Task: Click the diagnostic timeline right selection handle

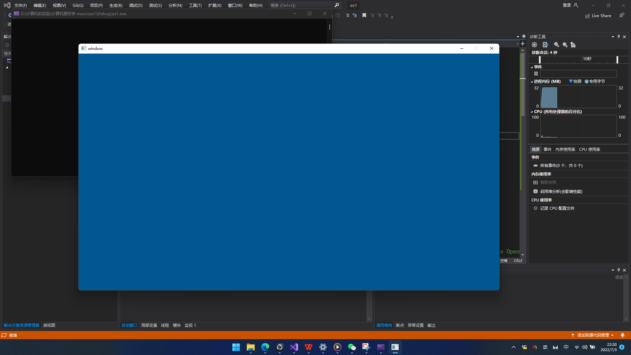Action: 617,59
